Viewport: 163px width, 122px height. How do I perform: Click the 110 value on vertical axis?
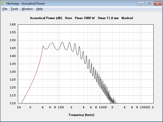pos(13,103)
